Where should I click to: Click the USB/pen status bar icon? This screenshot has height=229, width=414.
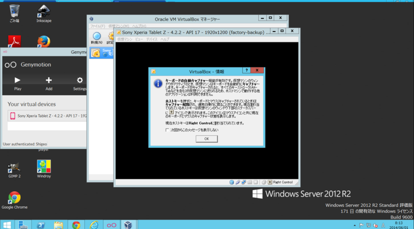pyautogui.click(x=238, y=182)
